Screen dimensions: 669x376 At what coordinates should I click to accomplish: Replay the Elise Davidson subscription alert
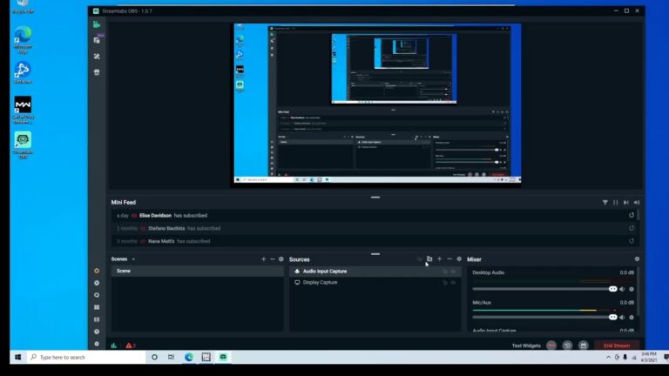tap(632, 215)
